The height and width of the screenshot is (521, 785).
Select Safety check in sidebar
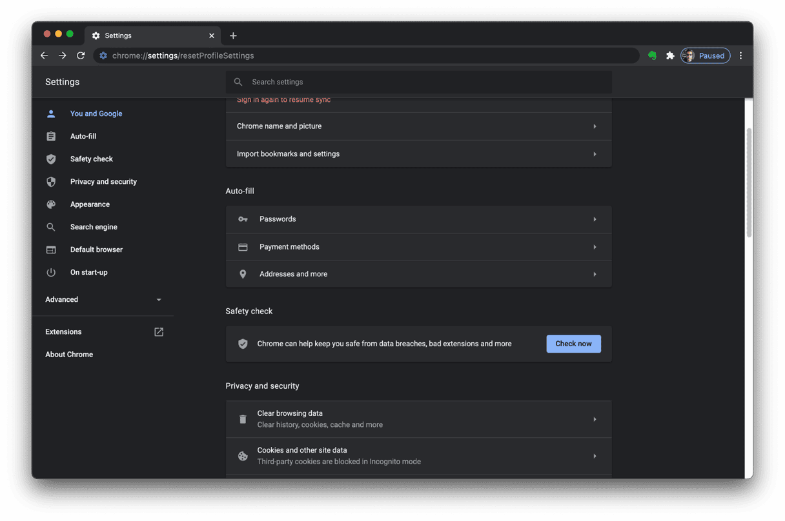tap(92, 159)
